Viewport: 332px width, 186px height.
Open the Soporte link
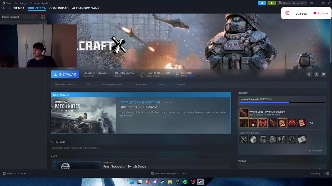[181, 84]
